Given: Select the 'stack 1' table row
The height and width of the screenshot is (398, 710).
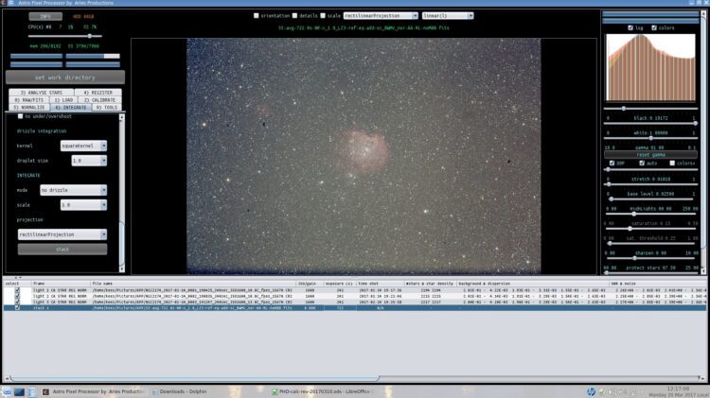Looking at the screenshot, I should (355, 307).
